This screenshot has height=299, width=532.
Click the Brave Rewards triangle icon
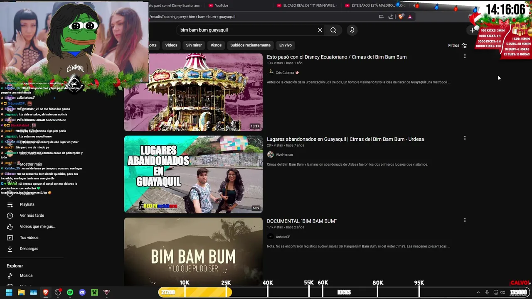click(410, 17)
